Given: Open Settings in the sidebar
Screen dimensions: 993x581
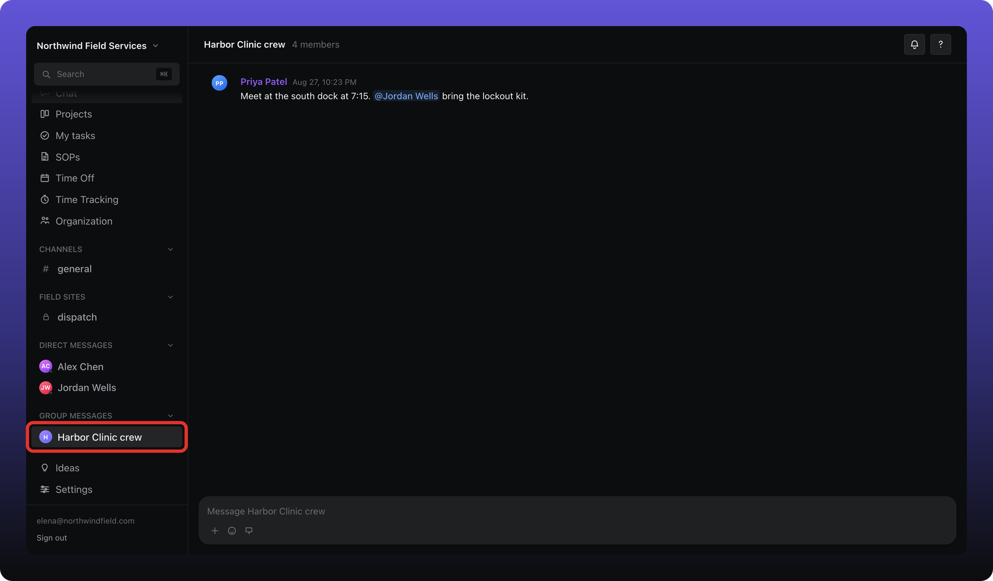Looking at the screenshot, I should (x=107, y=489).
